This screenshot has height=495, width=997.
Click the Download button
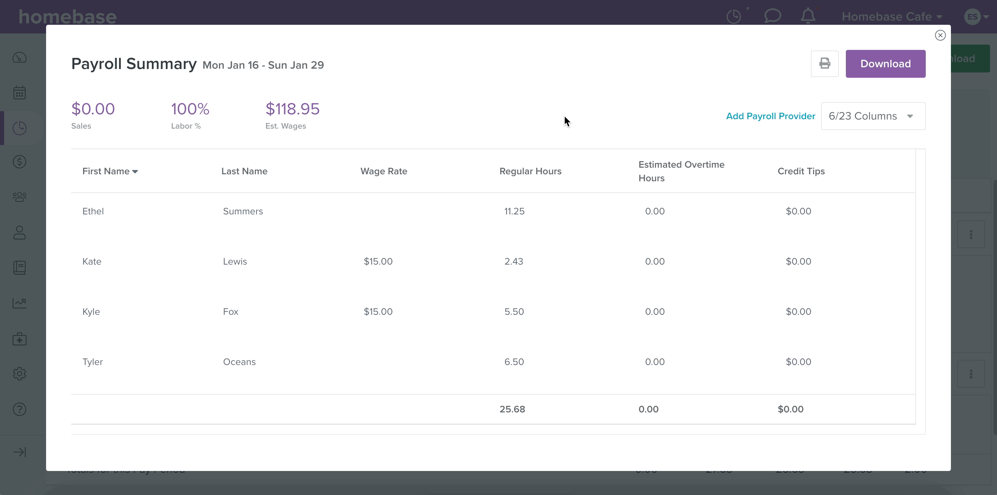tap(885, 64)
